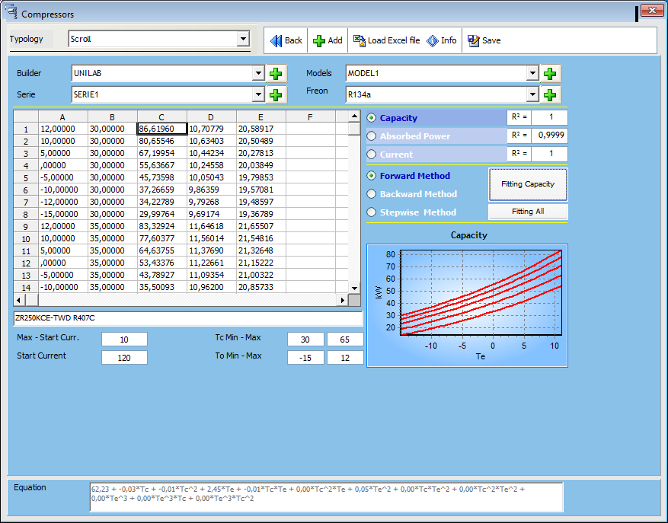Click the Max - Start Curr. input field
The image size is (668, 523).
tap(124, 340)
